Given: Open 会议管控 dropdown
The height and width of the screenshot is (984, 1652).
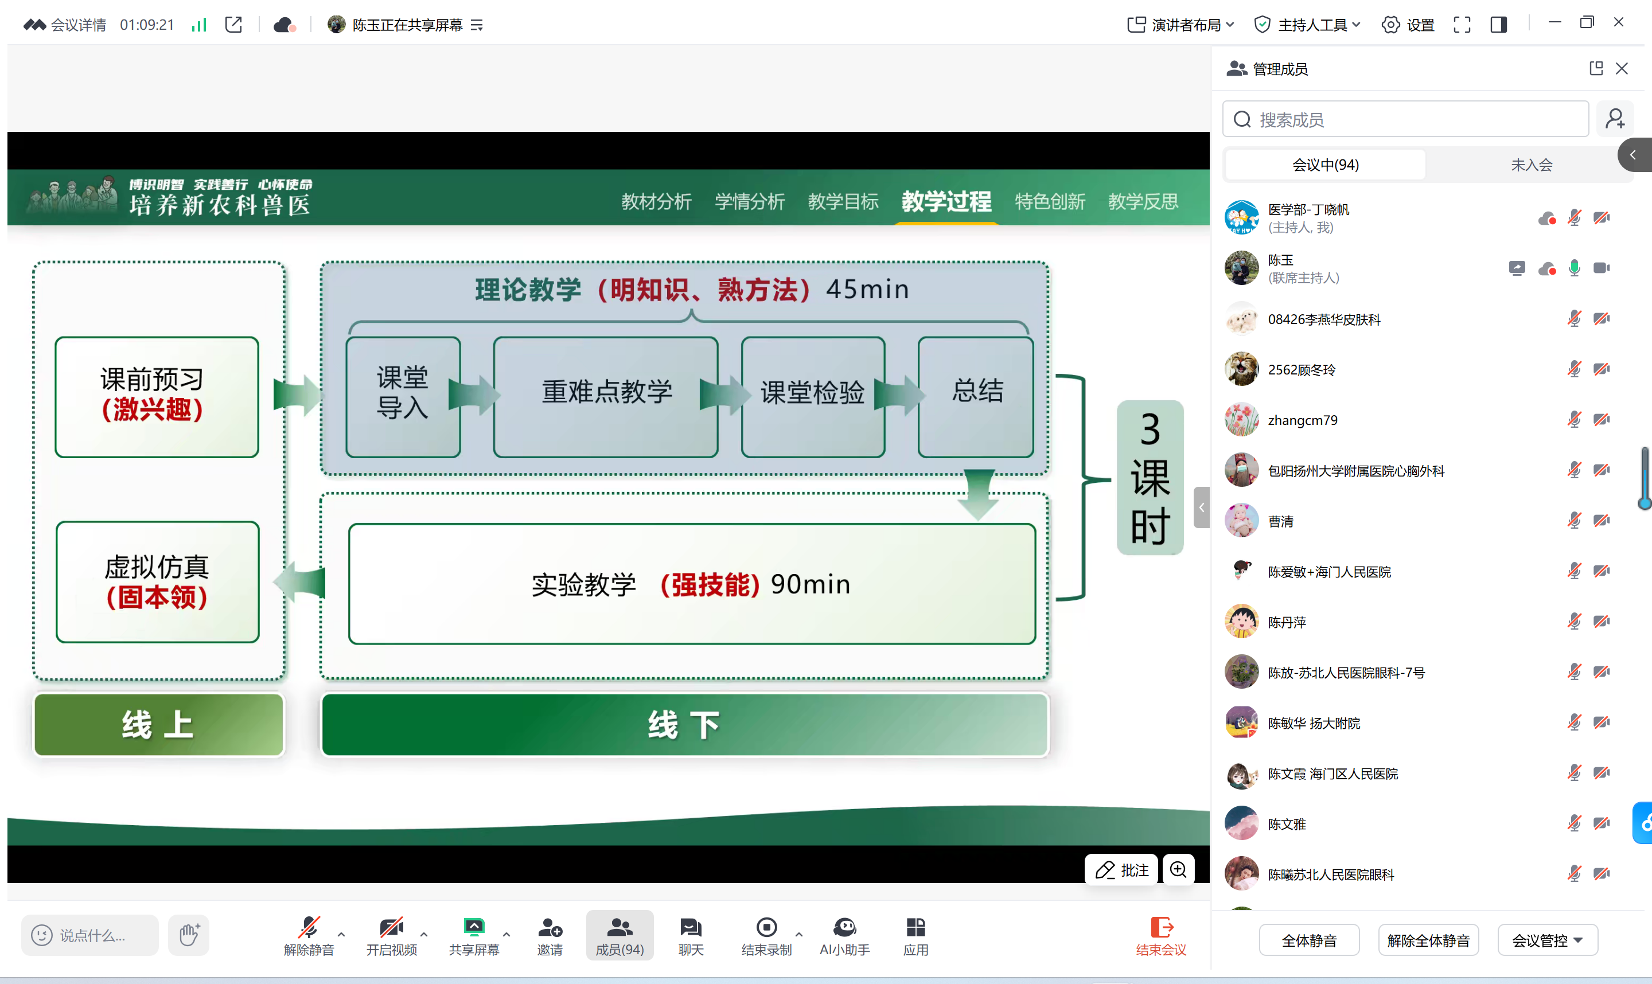Looking at the screenshot, I should tap(1547, 940).
